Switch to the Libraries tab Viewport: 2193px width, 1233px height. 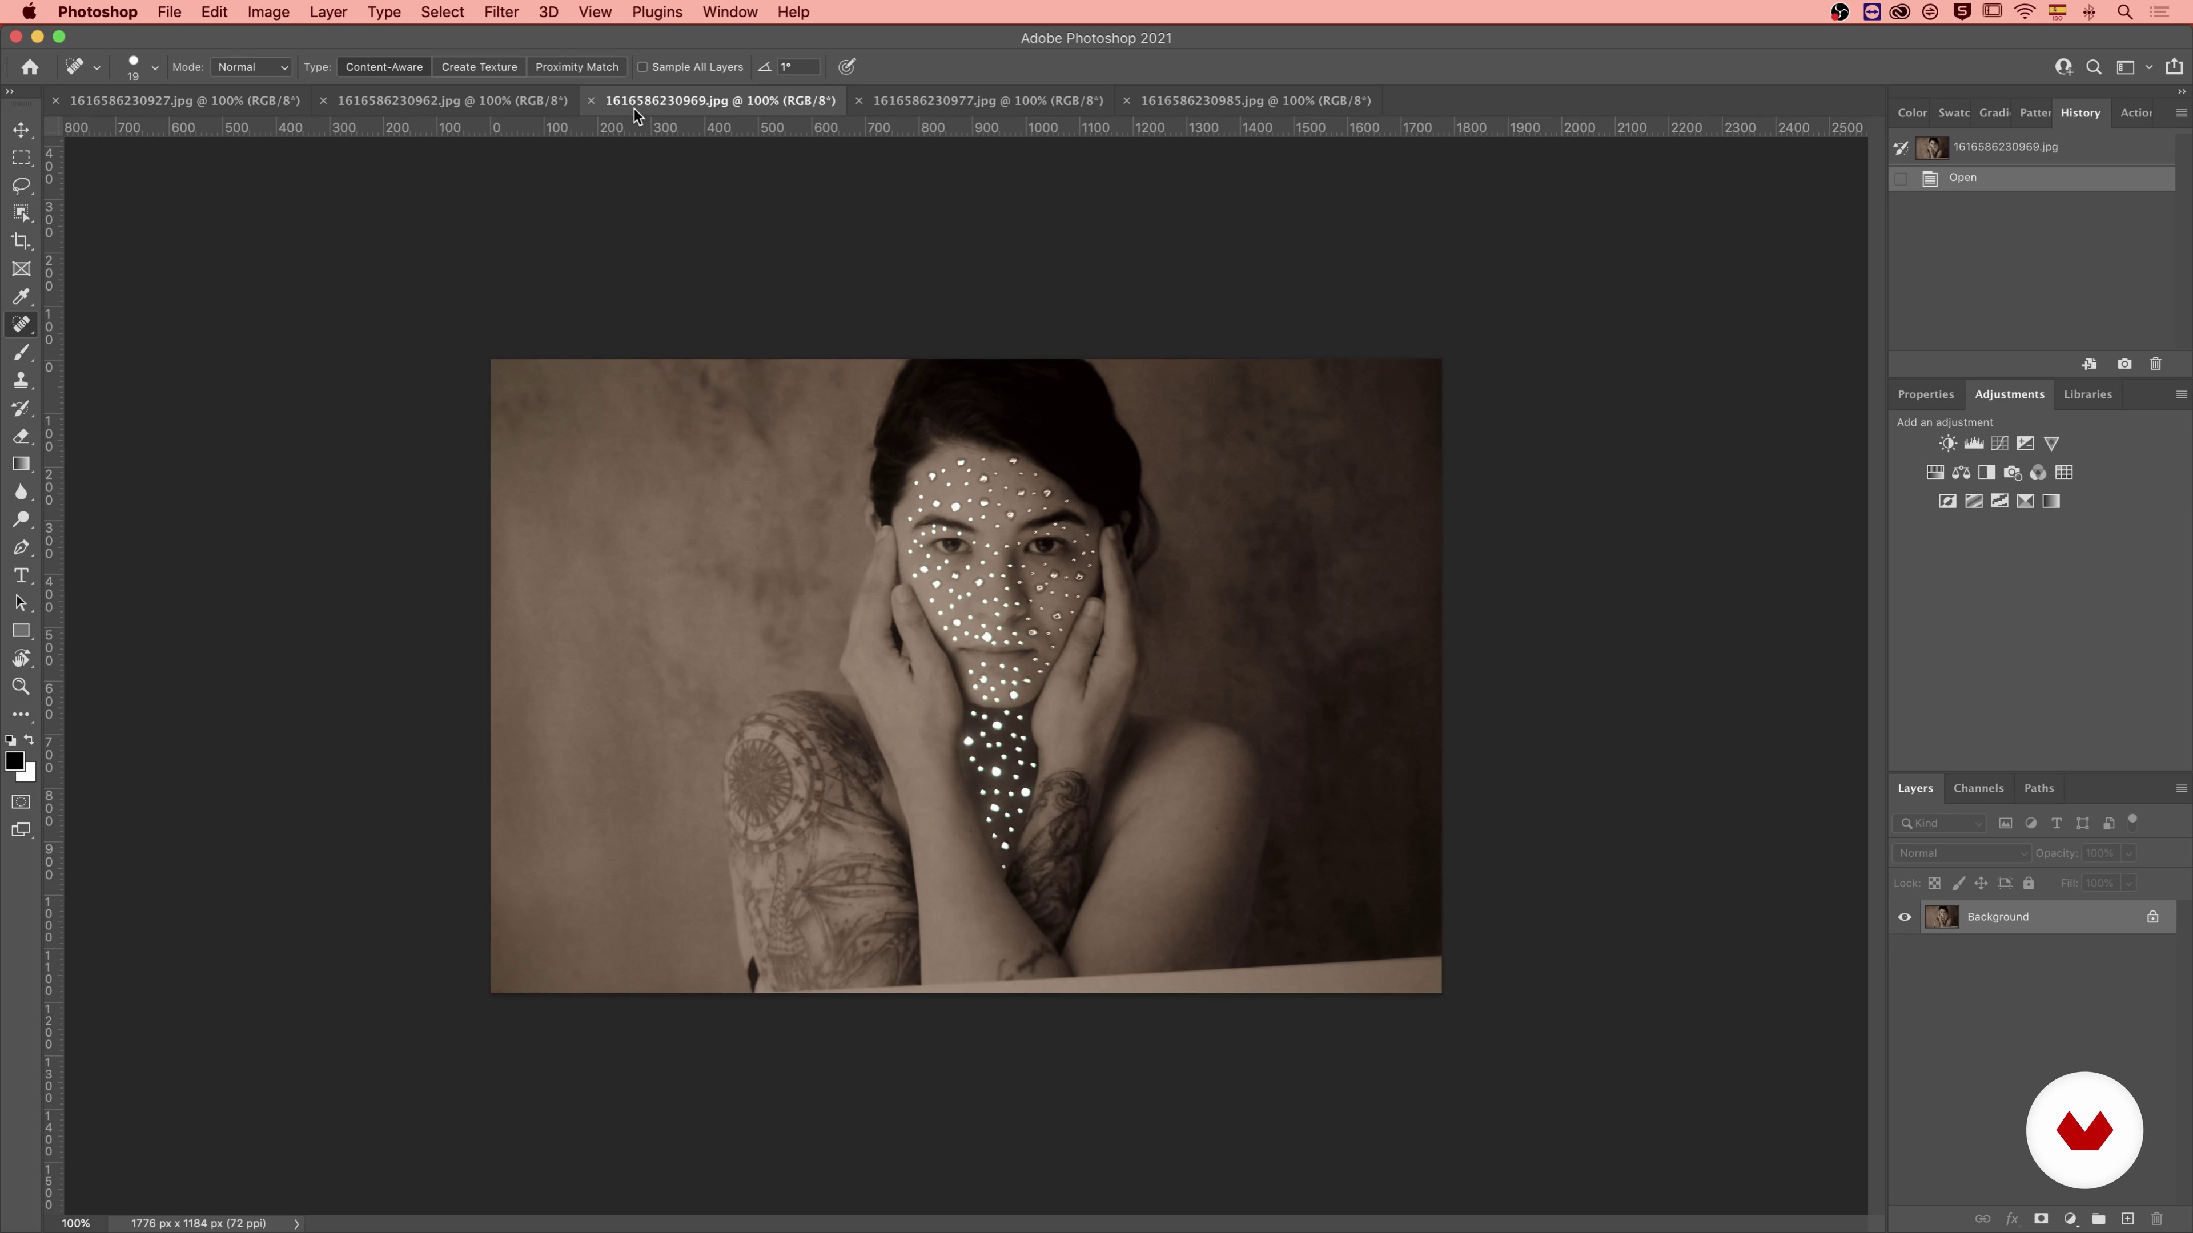(x=2087, y=394)
